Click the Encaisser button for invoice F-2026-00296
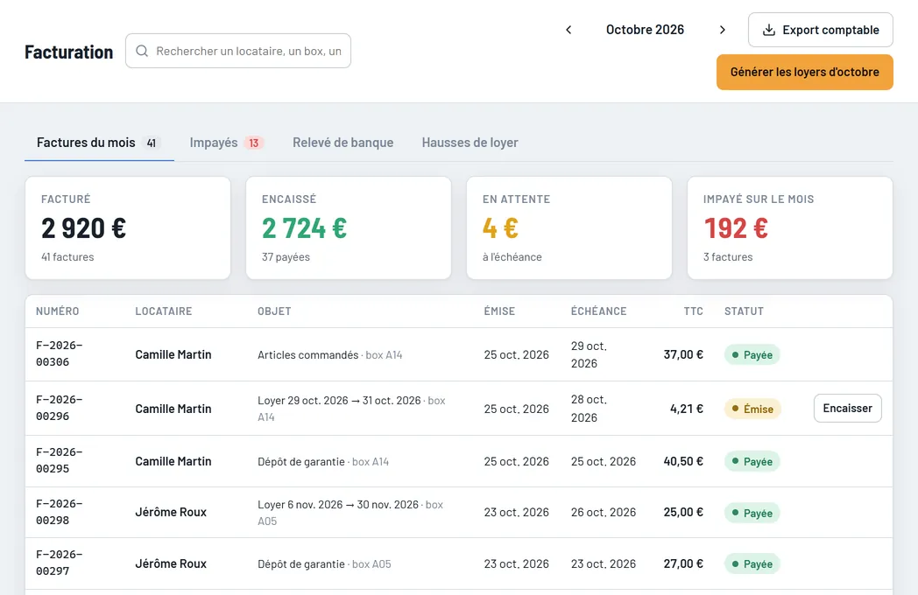 (847, 409)
